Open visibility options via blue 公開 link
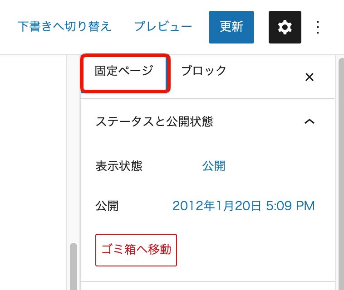 coord(214,166)
